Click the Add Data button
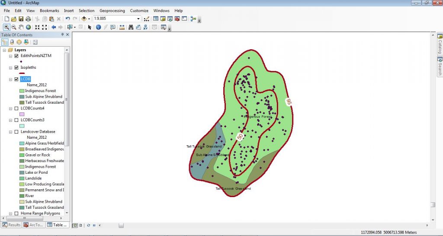The height and width of the screenshot is (236, 443). click(84, 19)
